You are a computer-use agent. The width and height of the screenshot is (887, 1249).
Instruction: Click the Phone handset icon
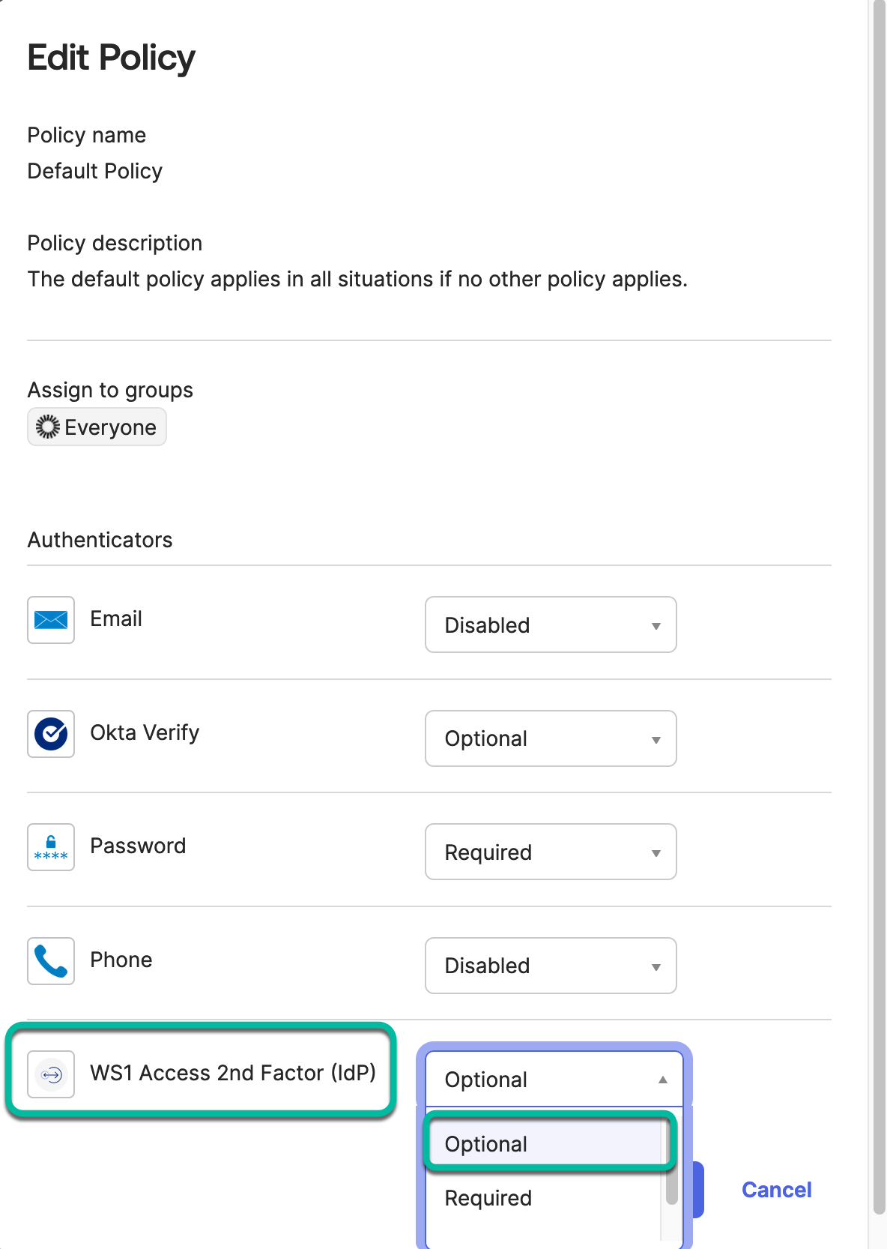point(51,961)
